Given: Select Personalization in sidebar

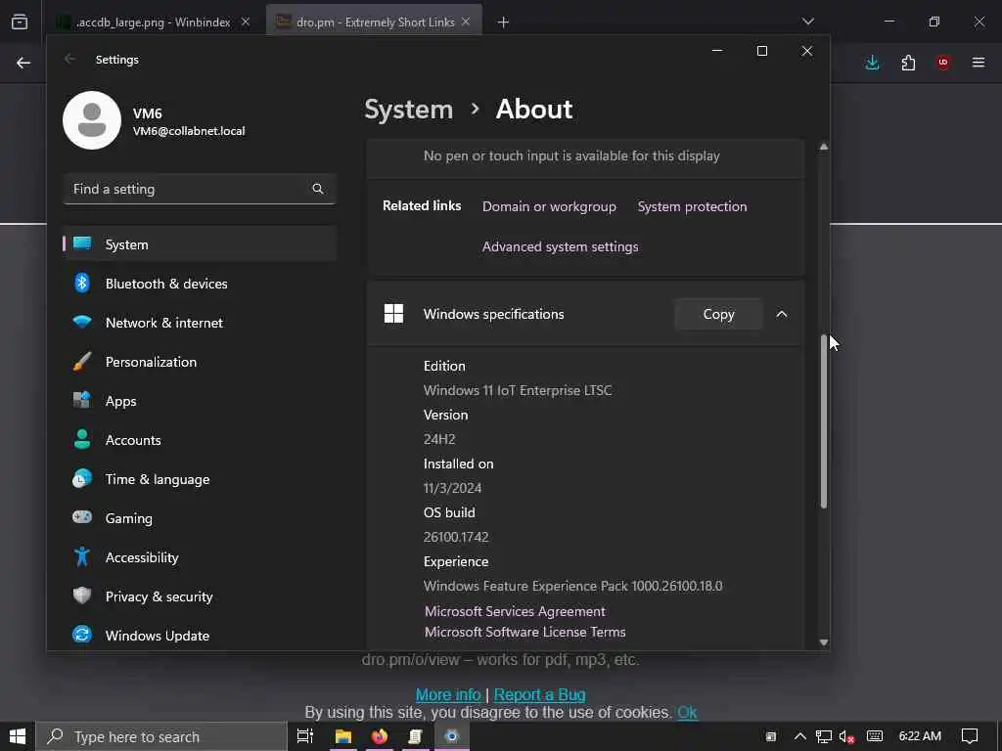Looking at the screenshot, I should (x=200, y=362).
